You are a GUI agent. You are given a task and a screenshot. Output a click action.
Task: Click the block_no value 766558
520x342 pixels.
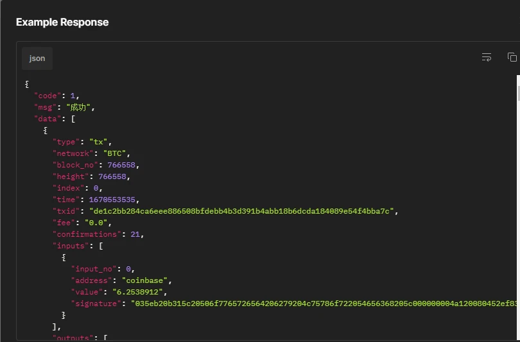click(122, 165)
